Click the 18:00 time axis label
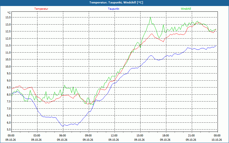 click(166, 135)
